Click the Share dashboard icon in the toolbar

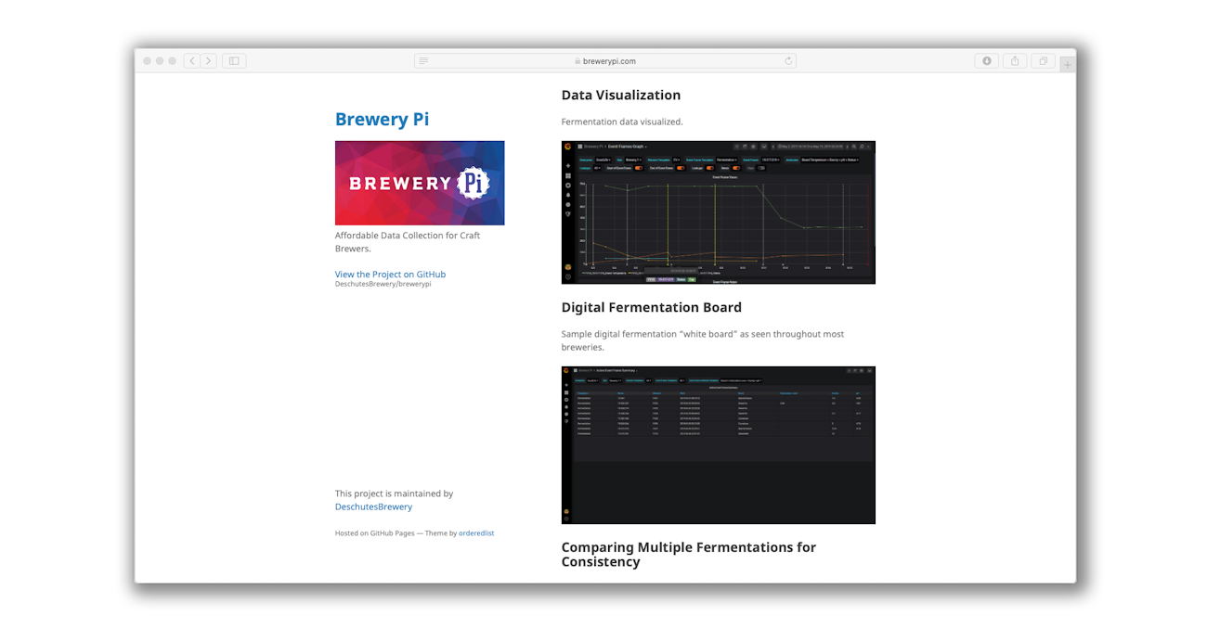pos(745,147)
